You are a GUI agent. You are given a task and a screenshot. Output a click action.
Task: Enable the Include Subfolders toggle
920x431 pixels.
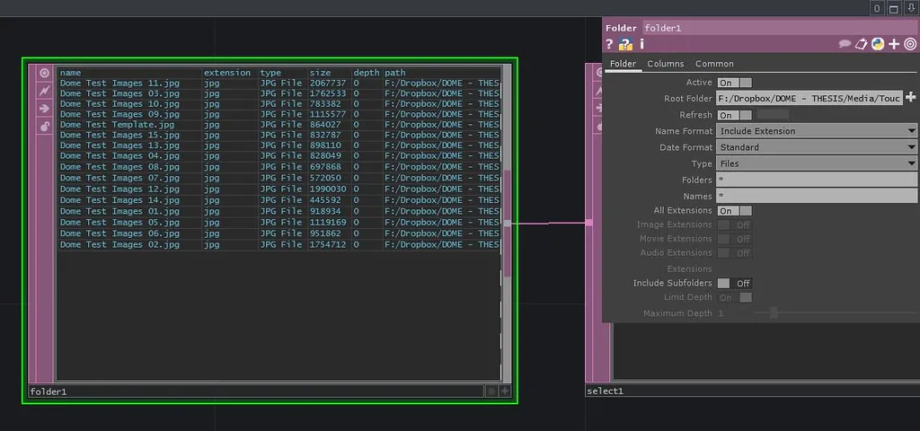pyautogui.click(x=734, y=283)
